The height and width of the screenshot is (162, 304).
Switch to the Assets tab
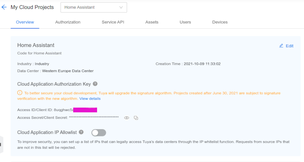pyautogui.click(x=152, y=22)
